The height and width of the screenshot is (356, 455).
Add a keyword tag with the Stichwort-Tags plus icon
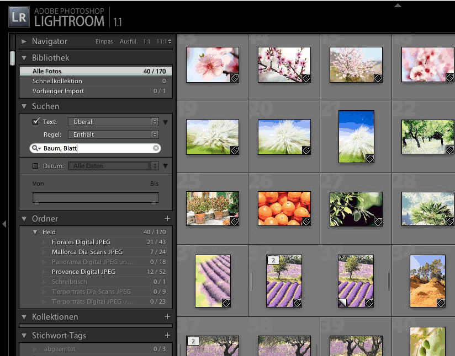167,336
